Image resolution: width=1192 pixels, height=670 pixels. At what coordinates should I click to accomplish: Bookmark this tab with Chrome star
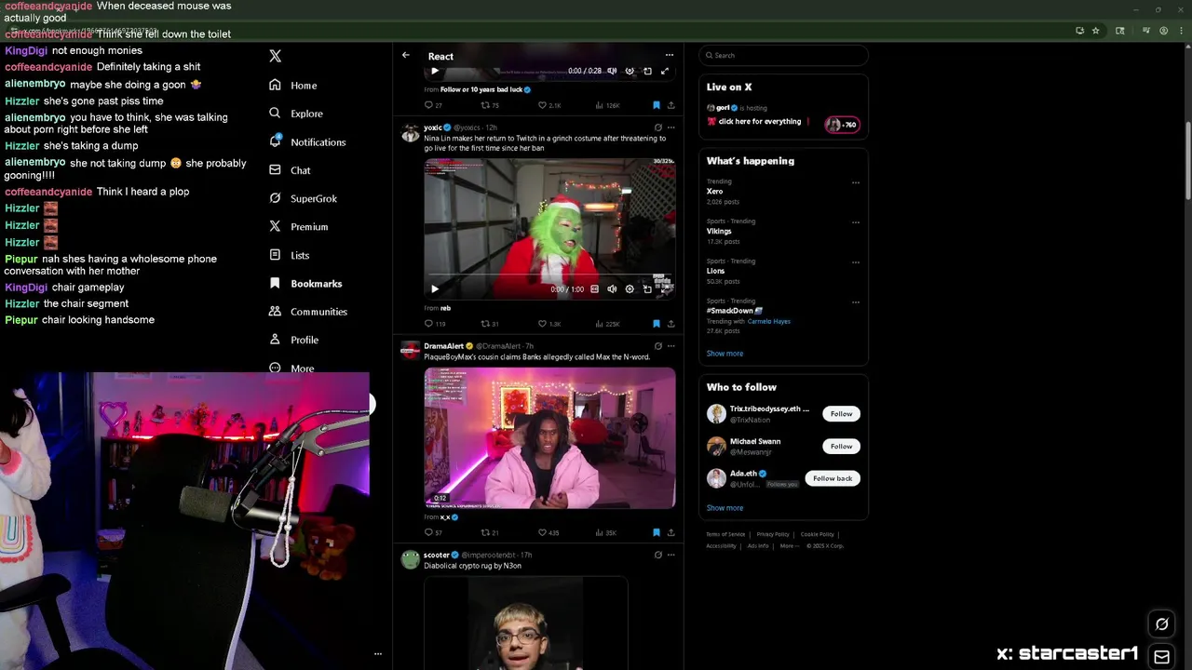pos(1096,31)
